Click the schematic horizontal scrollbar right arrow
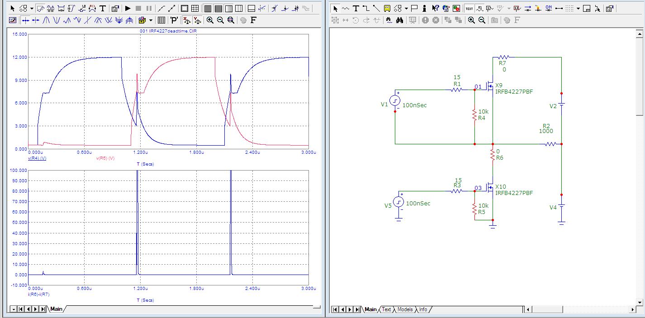 (x=632, y=309)
